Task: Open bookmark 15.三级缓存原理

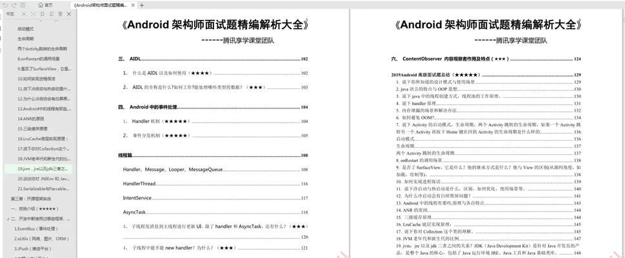Action: coord(32,129)
